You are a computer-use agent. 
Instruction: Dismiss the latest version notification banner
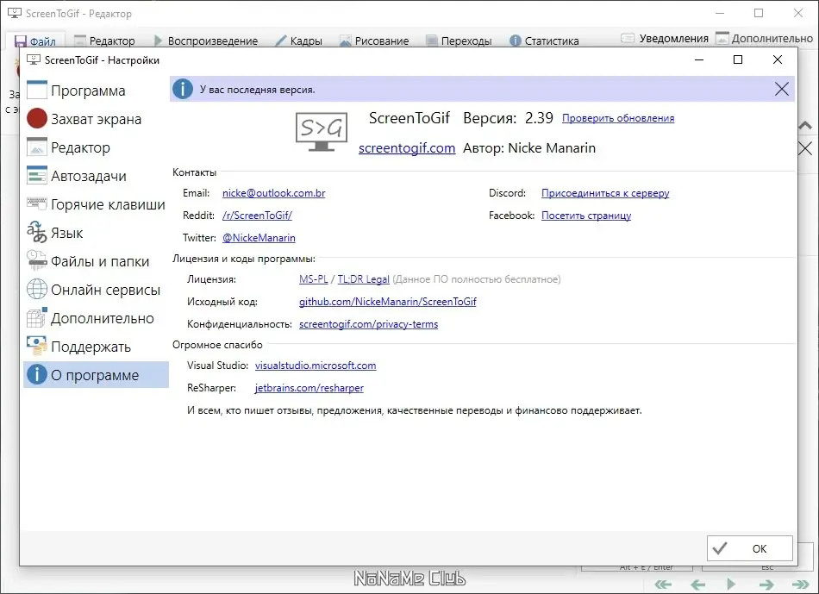point(781,89)
